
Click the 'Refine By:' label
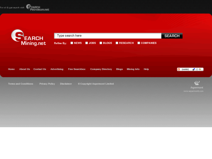(60, 43)
